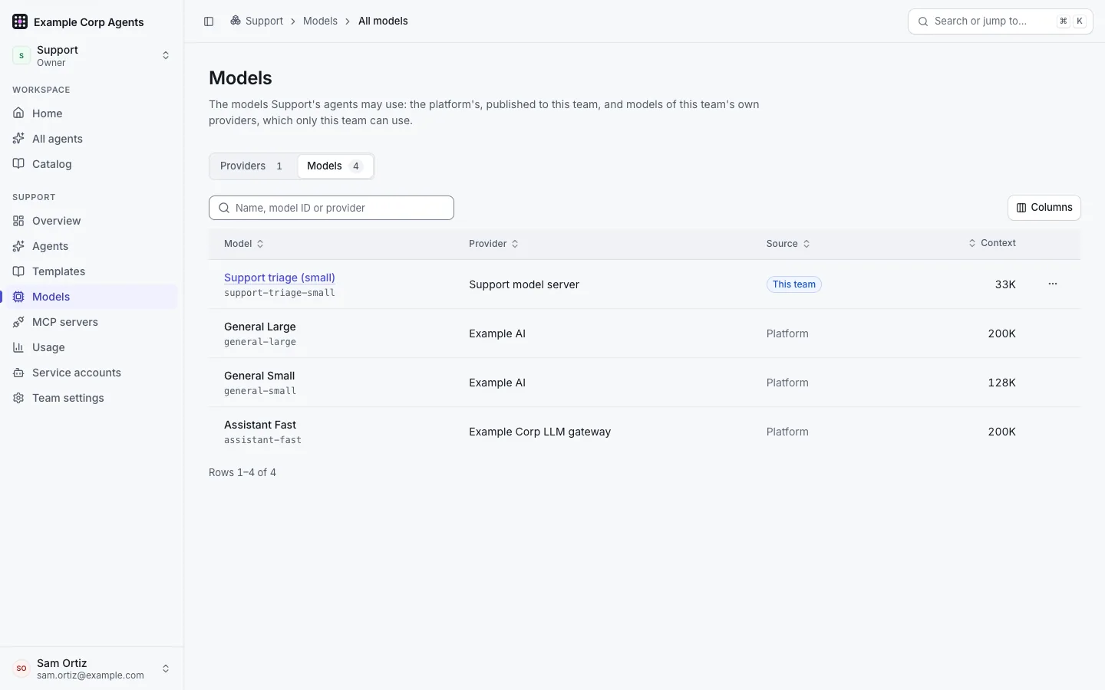
Task: Go to Usage in the sidebar
Action: coord(92,347)
